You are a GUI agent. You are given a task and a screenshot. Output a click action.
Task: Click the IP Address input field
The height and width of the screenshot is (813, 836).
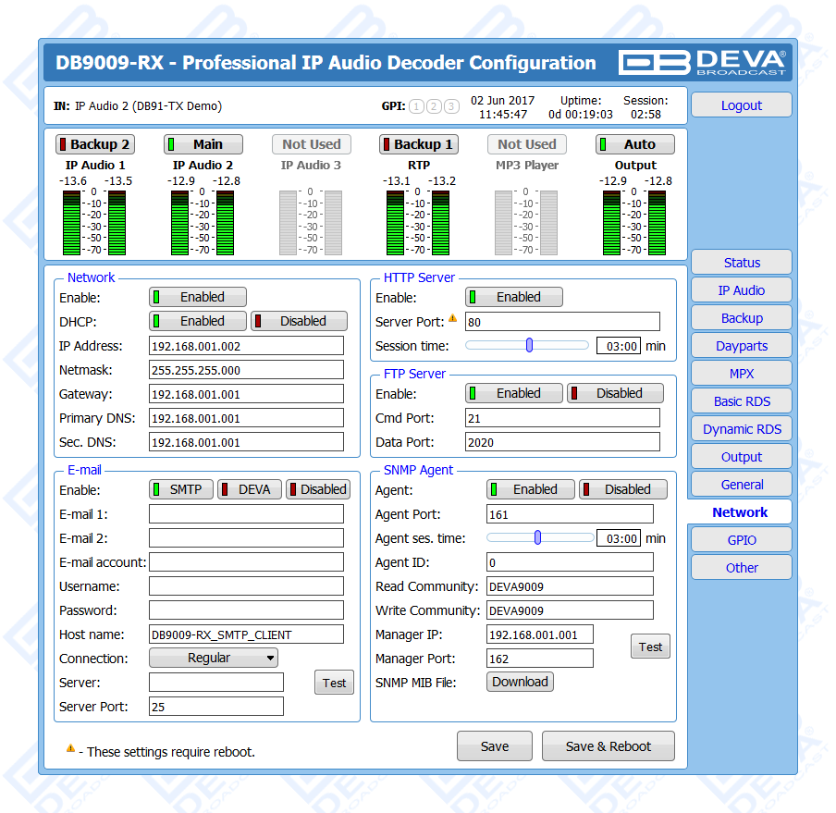coord(246,346)
